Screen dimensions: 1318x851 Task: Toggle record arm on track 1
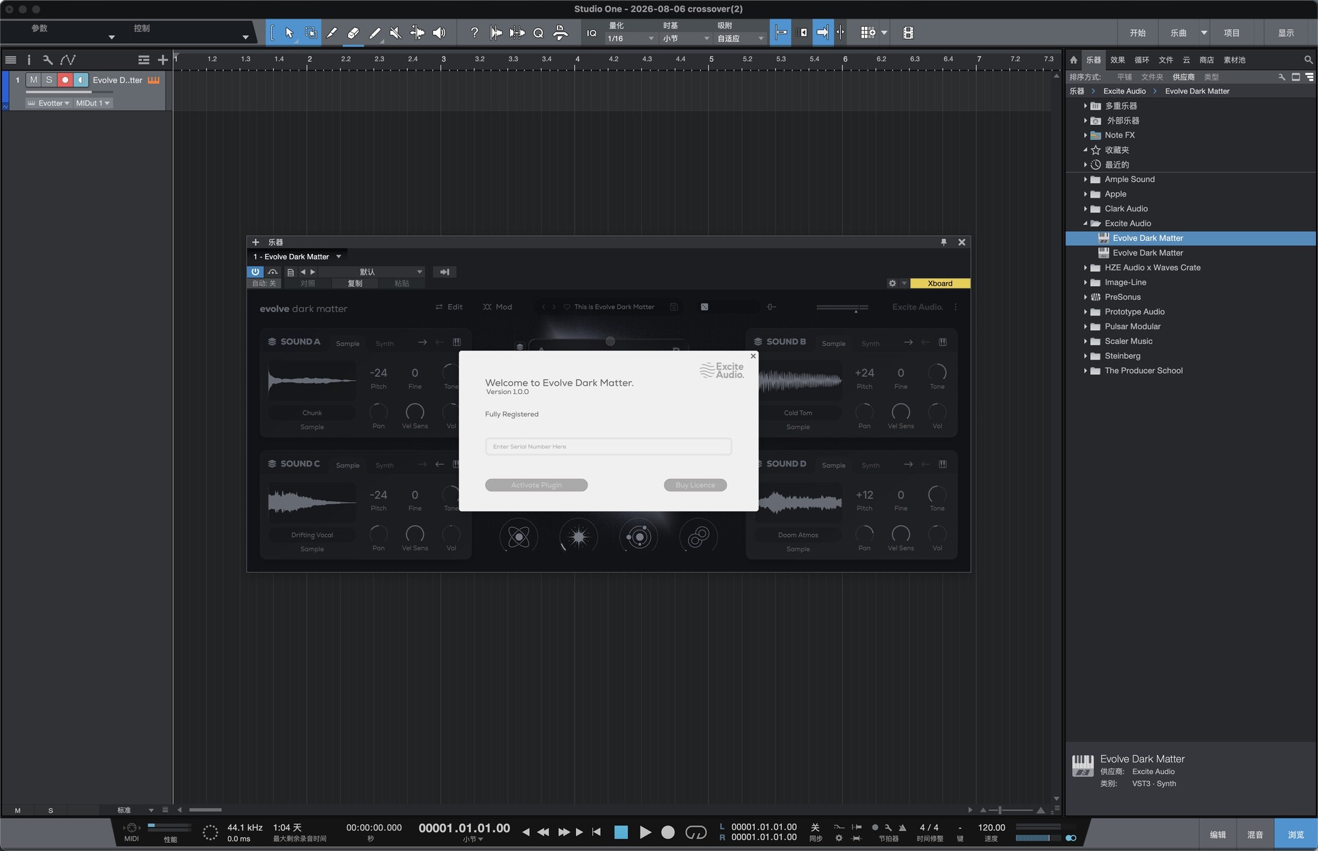[65, 80]
